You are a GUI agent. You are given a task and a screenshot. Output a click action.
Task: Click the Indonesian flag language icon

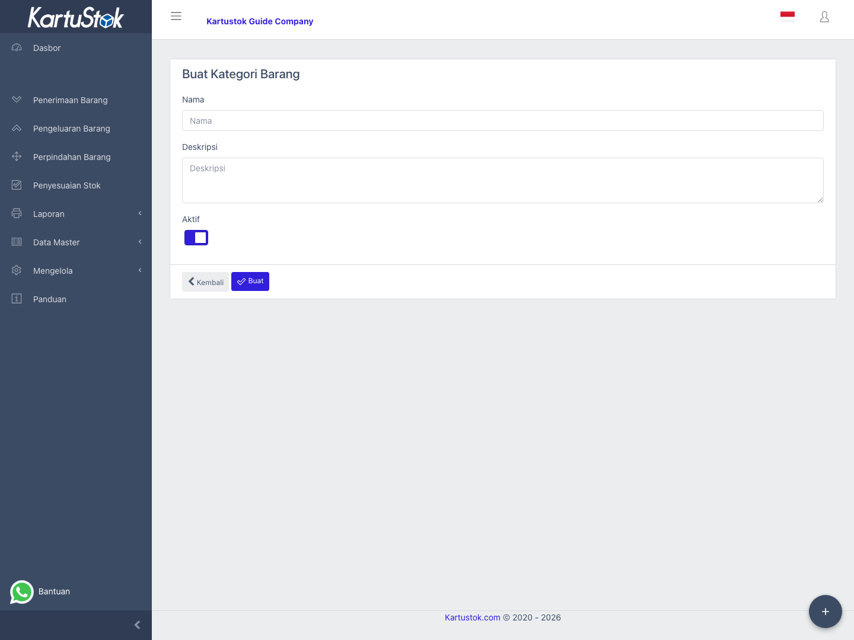pyautogui.click(x=788, y=16)
